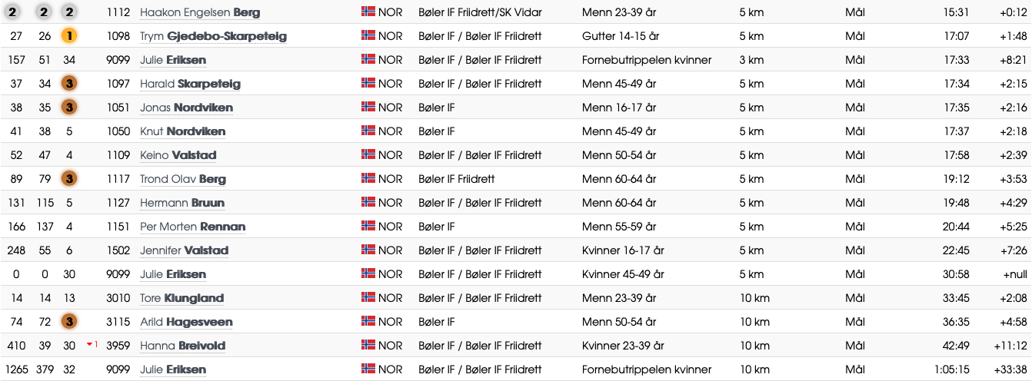Image resolution: width=1032 pixels, height=381 pixels.
Task: Select the Keino Valstad participant link
Action: point(178,156)
